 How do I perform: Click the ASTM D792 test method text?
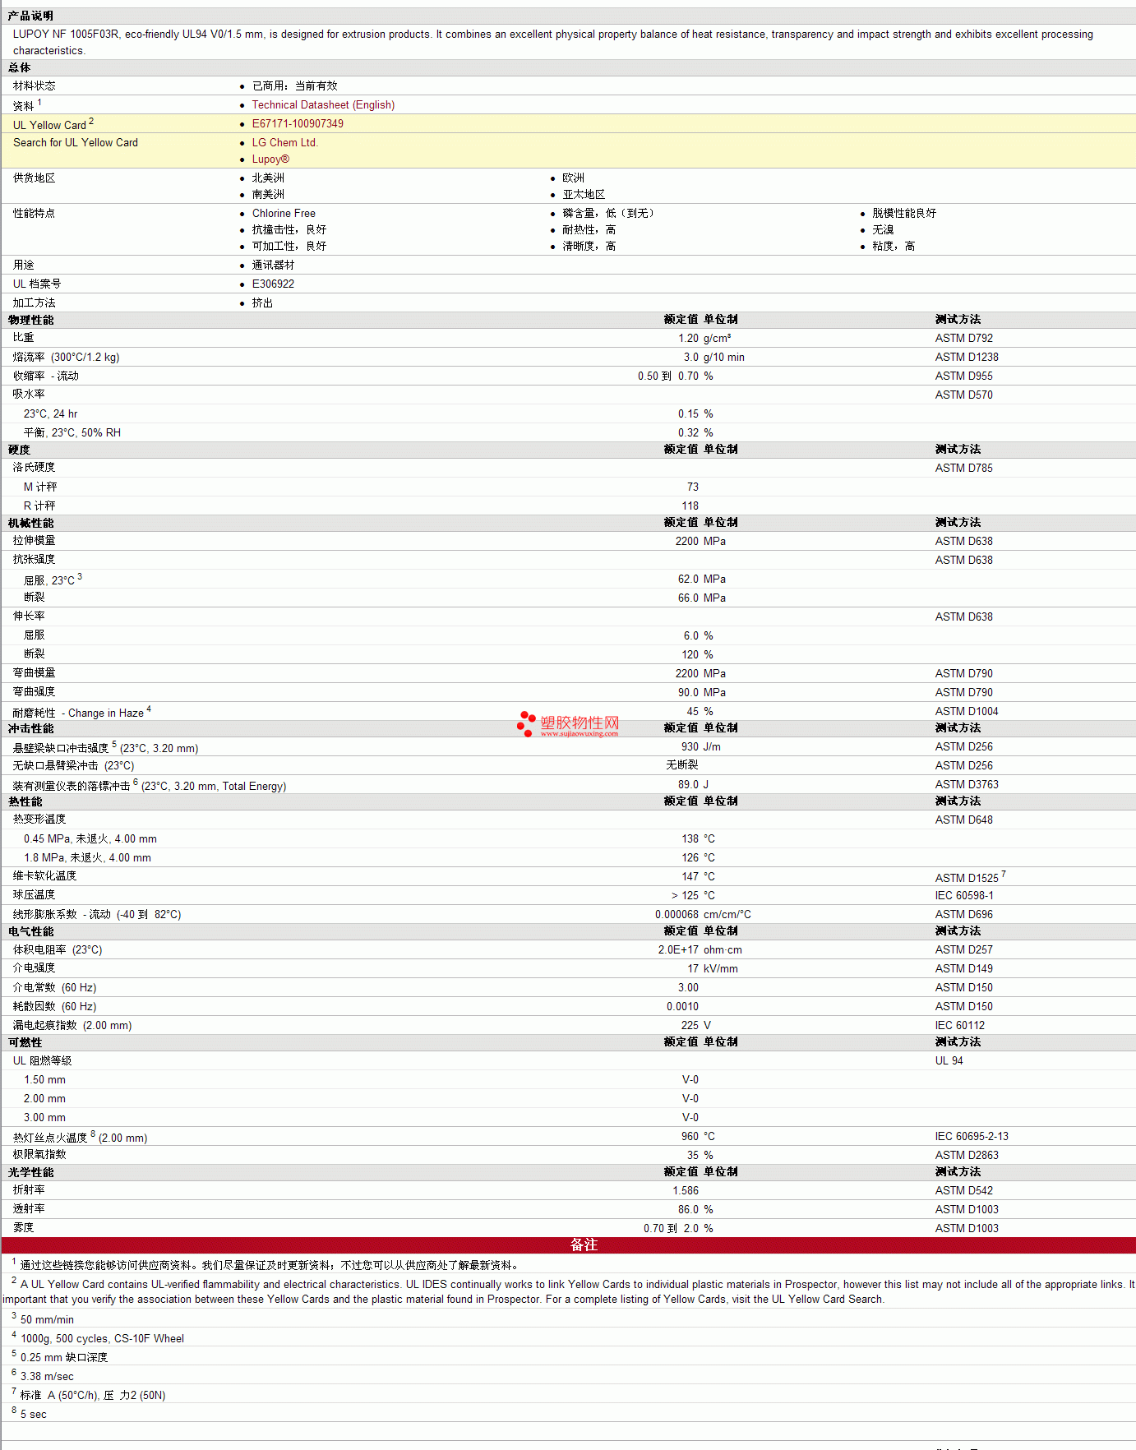click(x=964, y=339)
